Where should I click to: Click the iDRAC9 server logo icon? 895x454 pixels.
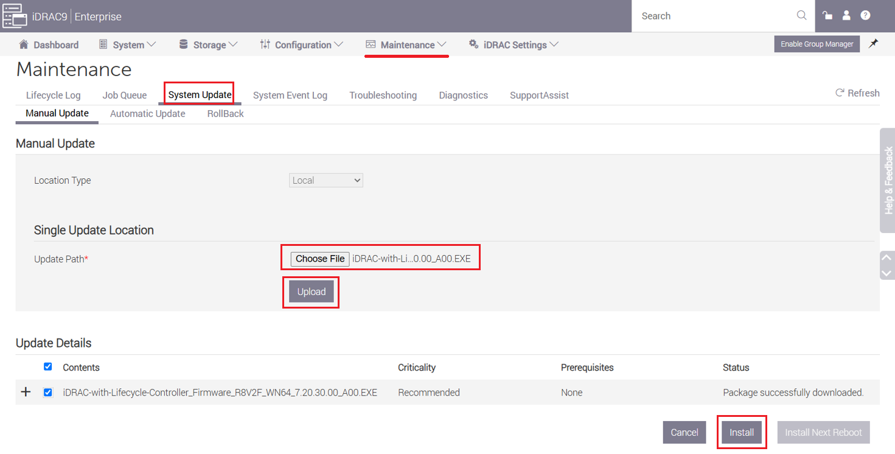tap(15, 16)
